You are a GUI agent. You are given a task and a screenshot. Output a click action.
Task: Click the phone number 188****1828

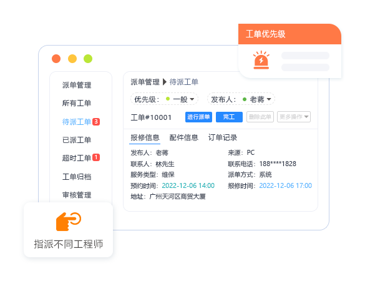tap(278, 164)
